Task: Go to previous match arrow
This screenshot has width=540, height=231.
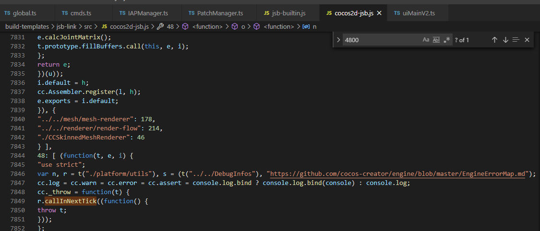Action: click(494, 40)
